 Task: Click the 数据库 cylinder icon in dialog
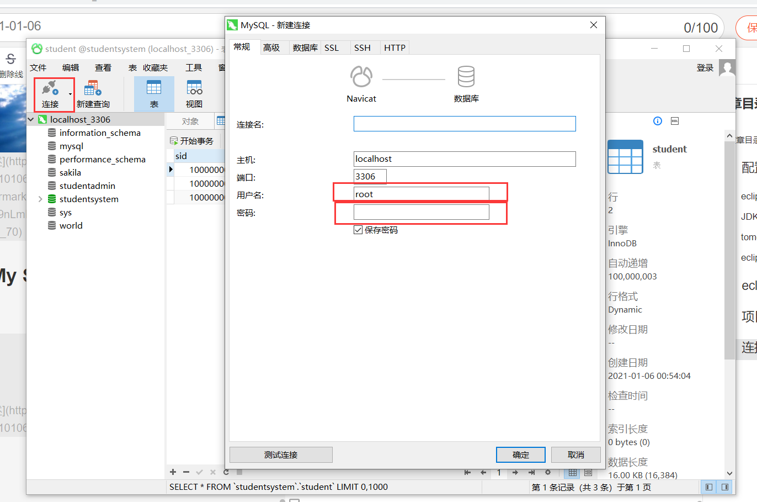(x=466, y=77)
